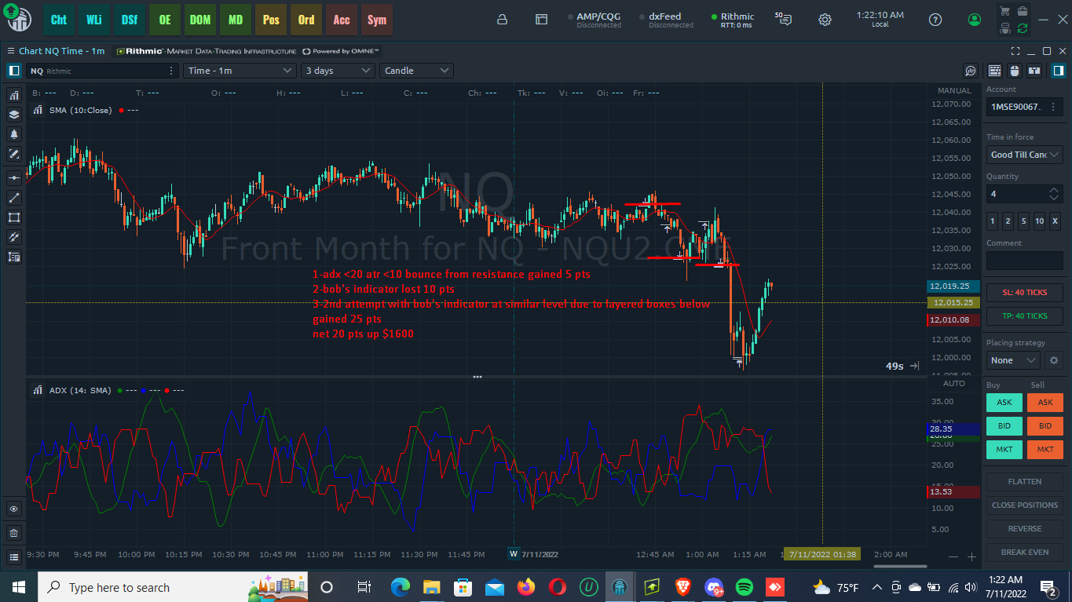Select the horizontal line drawing tool
1072x602 pixels.
(14, 178)
